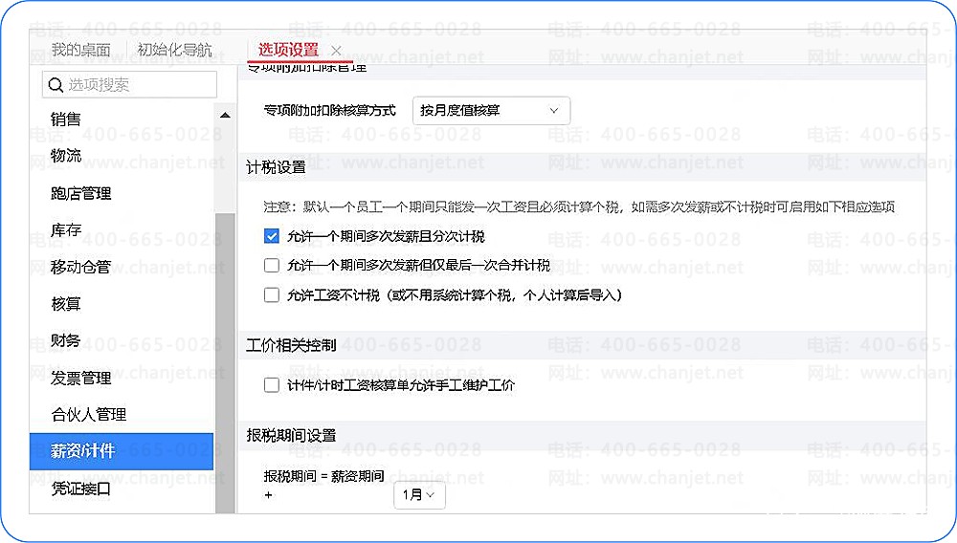This screenshot has width=957, height=543.
Task: Click the search magnifier icon
Action: click(x=56, y=85)
